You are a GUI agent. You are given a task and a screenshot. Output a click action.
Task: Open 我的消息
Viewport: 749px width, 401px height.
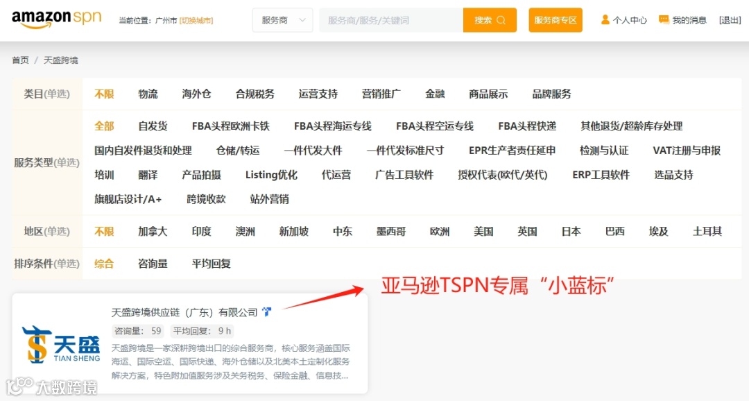click(x=689, y=20)
